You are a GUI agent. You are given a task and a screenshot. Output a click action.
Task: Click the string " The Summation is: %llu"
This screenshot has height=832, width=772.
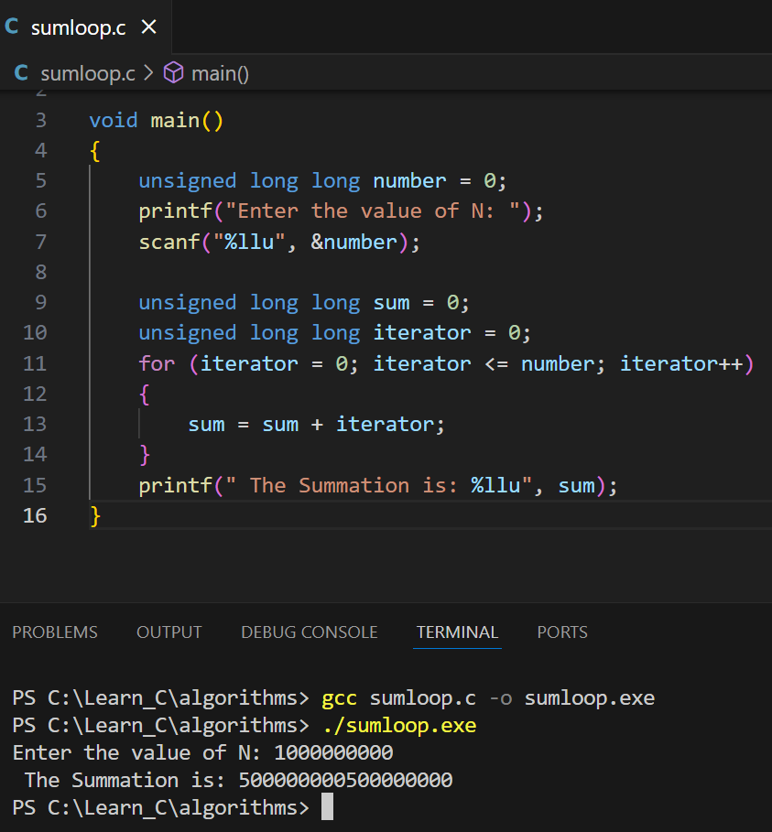point(378,485)
